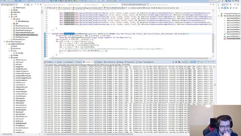Open the Breakpoints tab

point(148,62)
